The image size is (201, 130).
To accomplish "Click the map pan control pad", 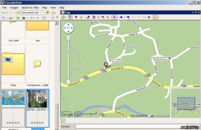I will coord(68,28).
